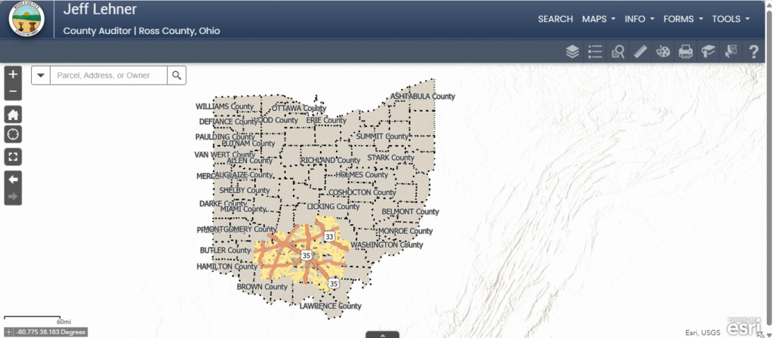Return map to home extent
773x338 pixels.
pyautogui.click(x=14, y=115)
